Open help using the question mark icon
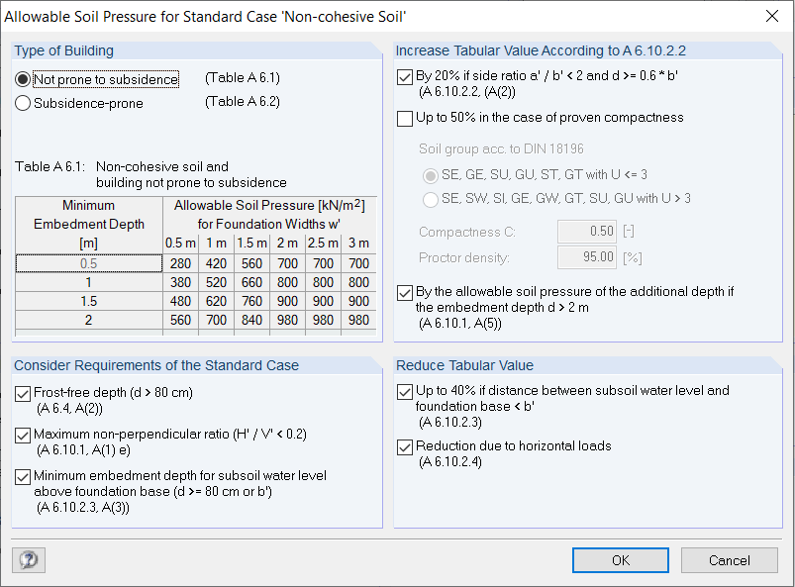 (x=29, y=560)
